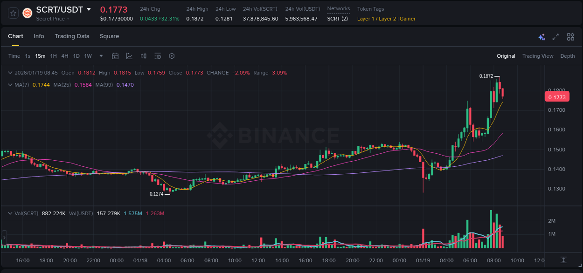Open the hexagon chart settings icon

[x=172, y=55]
